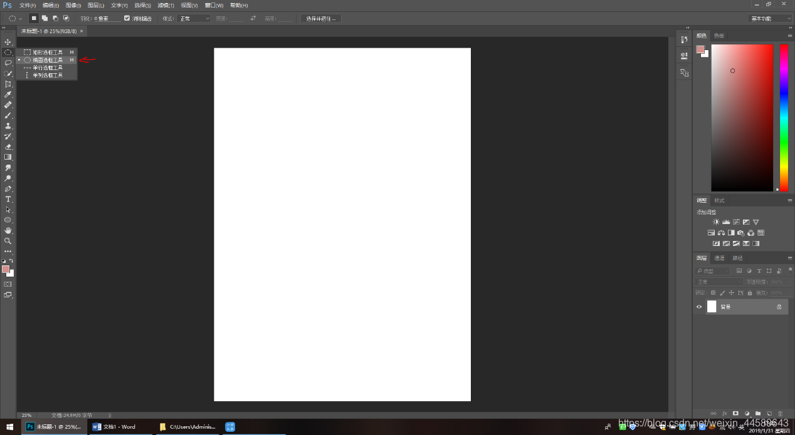795x435 pixels.
Task: Open the 样式 style dropdown set to 正常
Action: click(x=194, y=18)
